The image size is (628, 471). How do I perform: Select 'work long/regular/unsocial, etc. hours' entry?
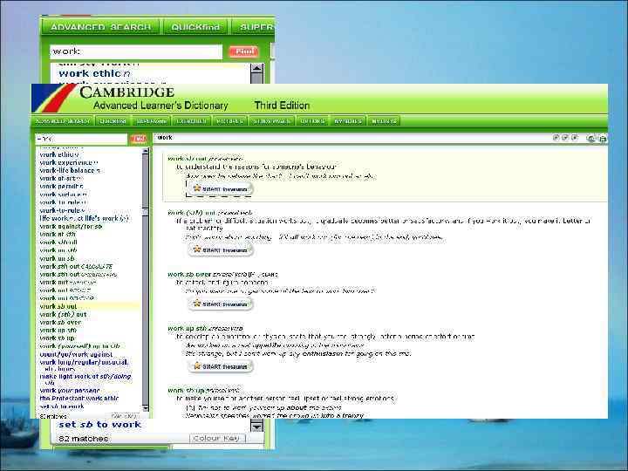(84, 365)
